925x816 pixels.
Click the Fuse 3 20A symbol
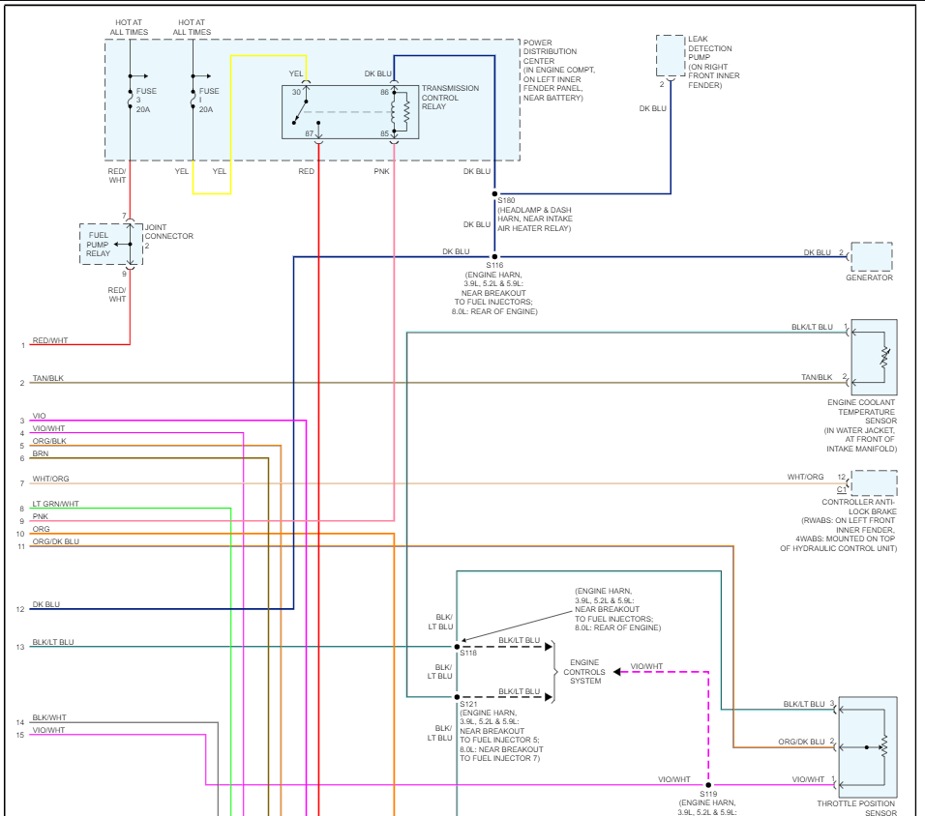[130, 99]
